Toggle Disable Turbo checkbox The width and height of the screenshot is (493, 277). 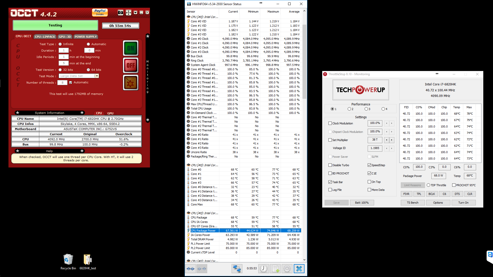pyautogui.click(x=330, y=165)
